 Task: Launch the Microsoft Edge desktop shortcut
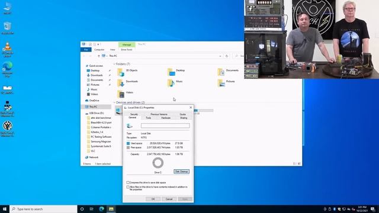point(8,70)
